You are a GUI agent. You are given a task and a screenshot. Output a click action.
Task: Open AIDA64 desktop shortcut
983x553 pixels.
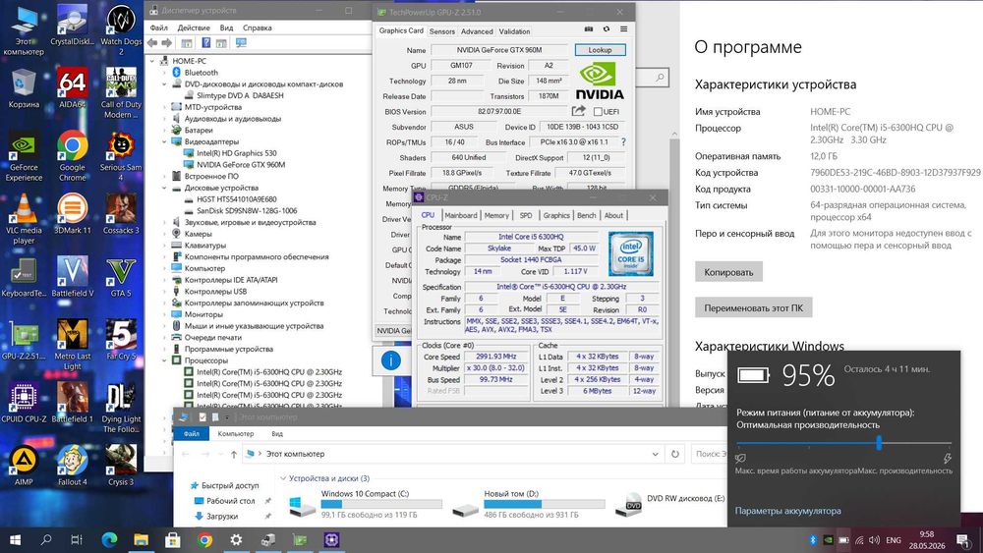72,87
